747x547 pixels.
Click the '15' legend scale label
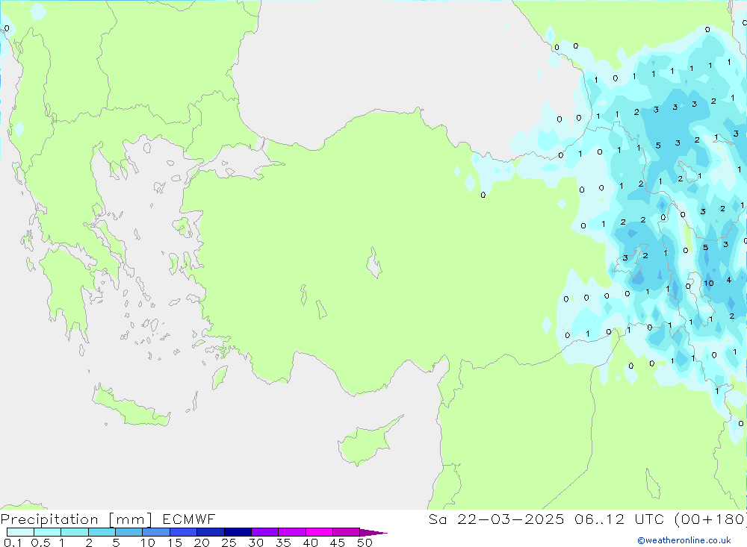pyautogui.click(x=175, y=543)
